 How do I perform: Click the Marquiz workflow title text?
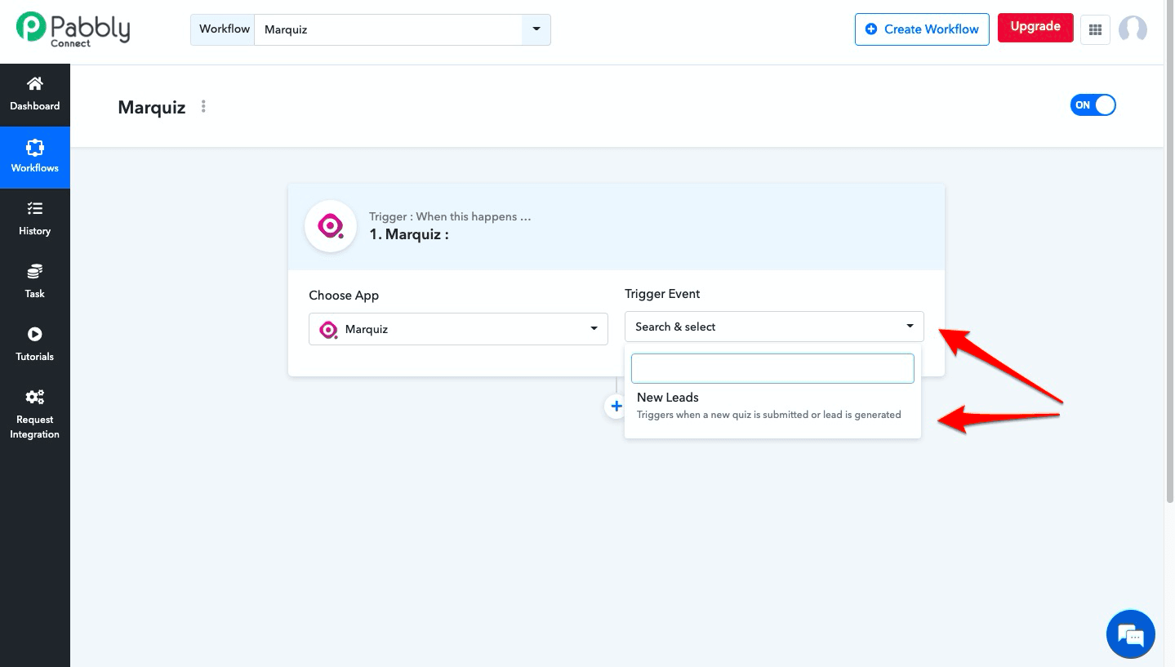click(152, 107)
